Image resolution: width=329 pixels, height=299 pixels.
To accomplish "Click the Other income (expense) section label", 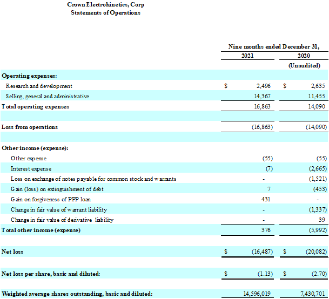I will (x=35, y=147).
